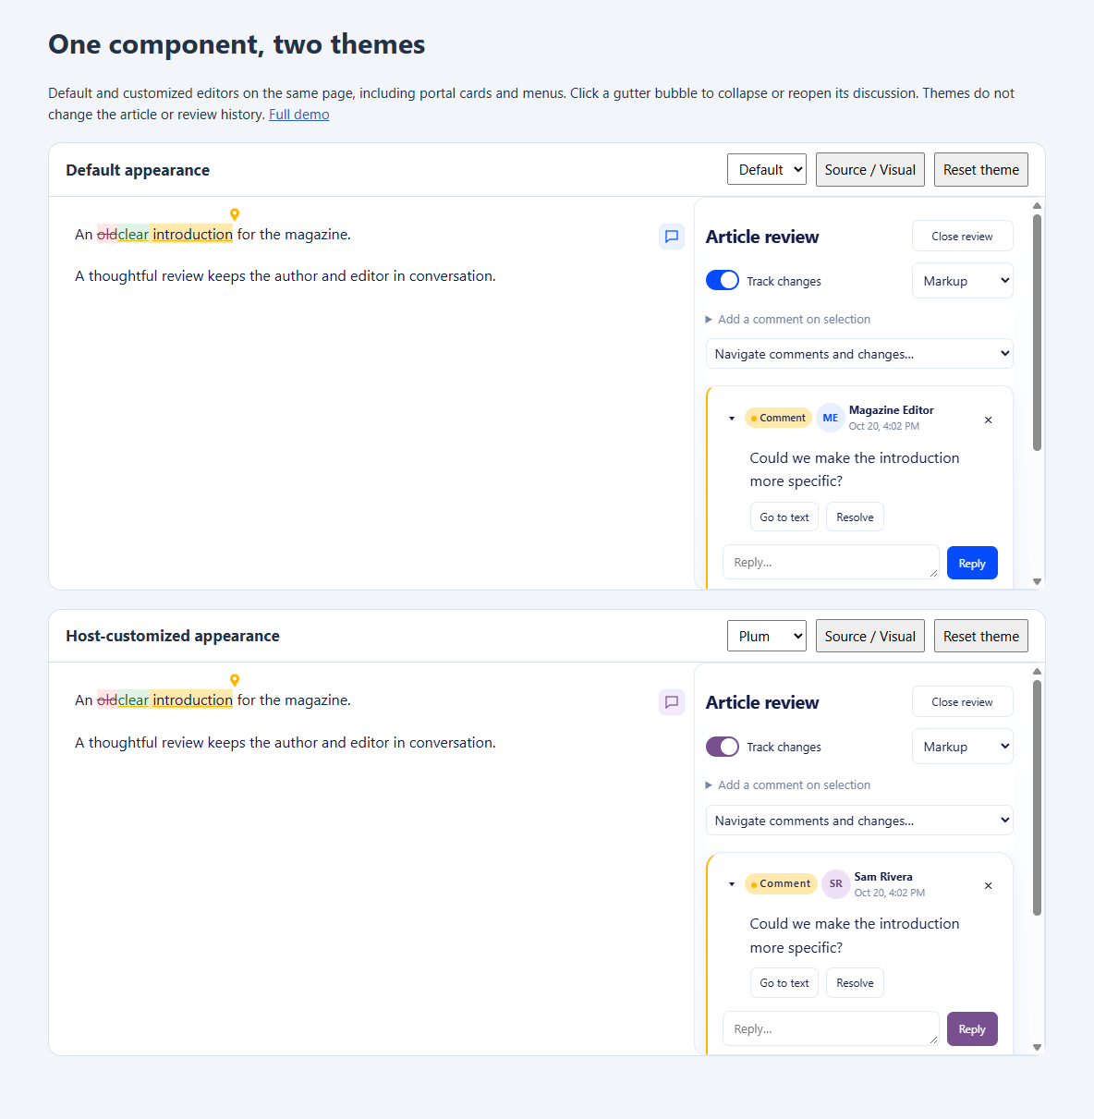Click Go to text under Magazine Editor comment
The image size is (1094, 1119).
(x=784, y=517)
